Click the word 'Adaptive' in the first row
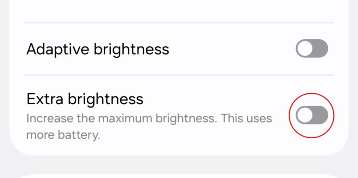The image size is (358, 178). (58, 49)
